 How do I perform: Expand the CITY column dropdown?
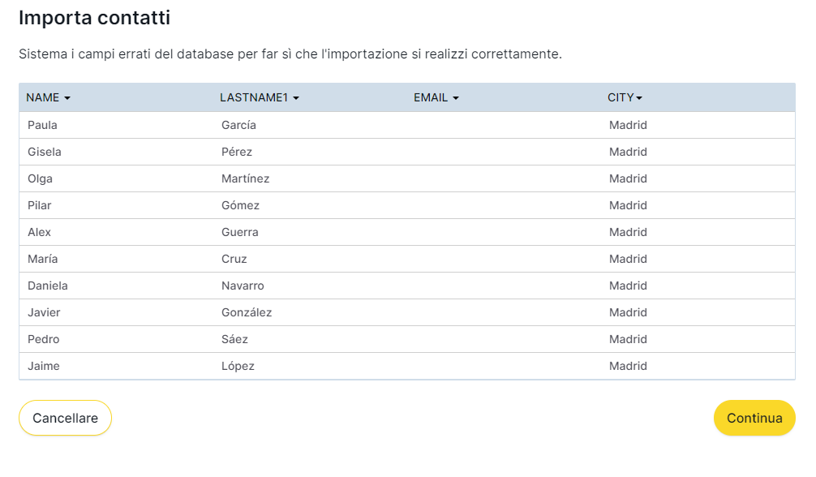pyautogui.click(x=625, y=97)
